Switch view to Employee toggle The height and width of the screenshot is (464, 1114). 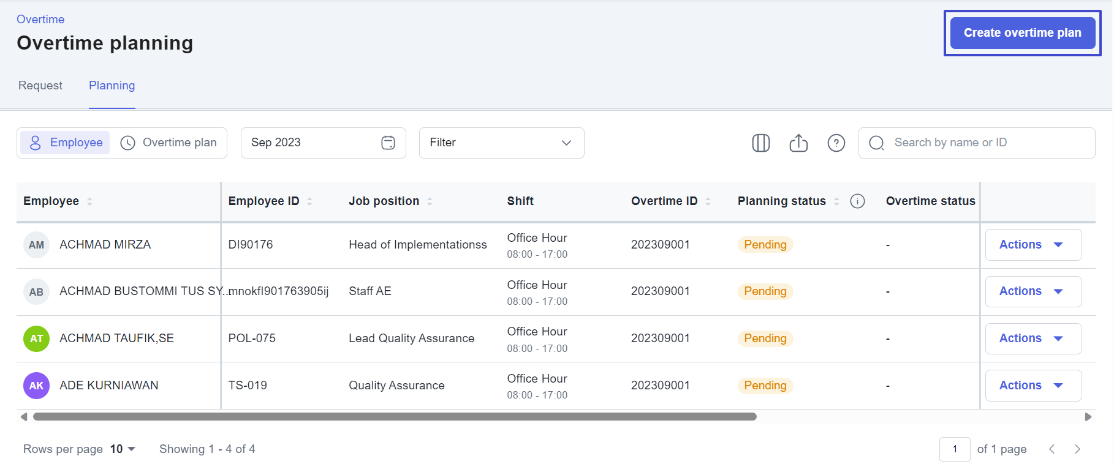tap(66, 143)
